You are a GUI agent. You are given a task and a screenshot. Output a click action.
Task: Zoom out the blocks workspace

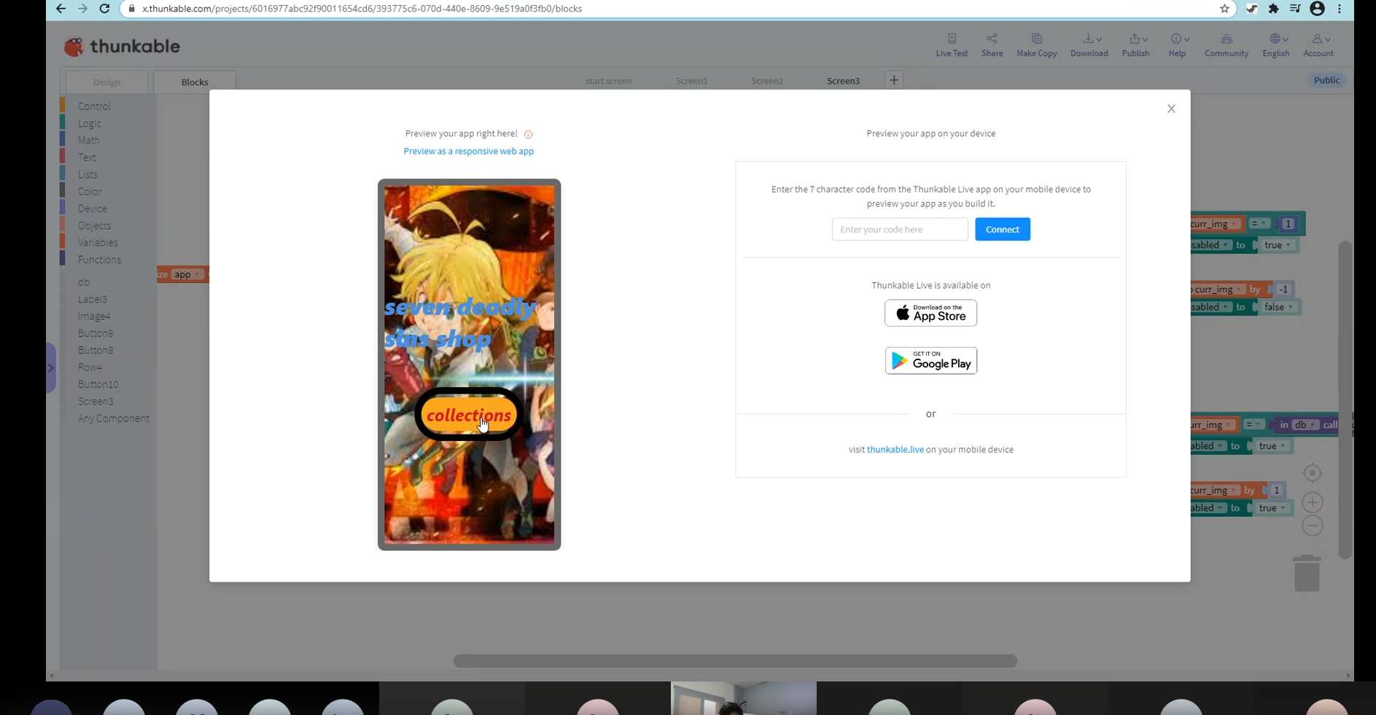point(1312,525)
